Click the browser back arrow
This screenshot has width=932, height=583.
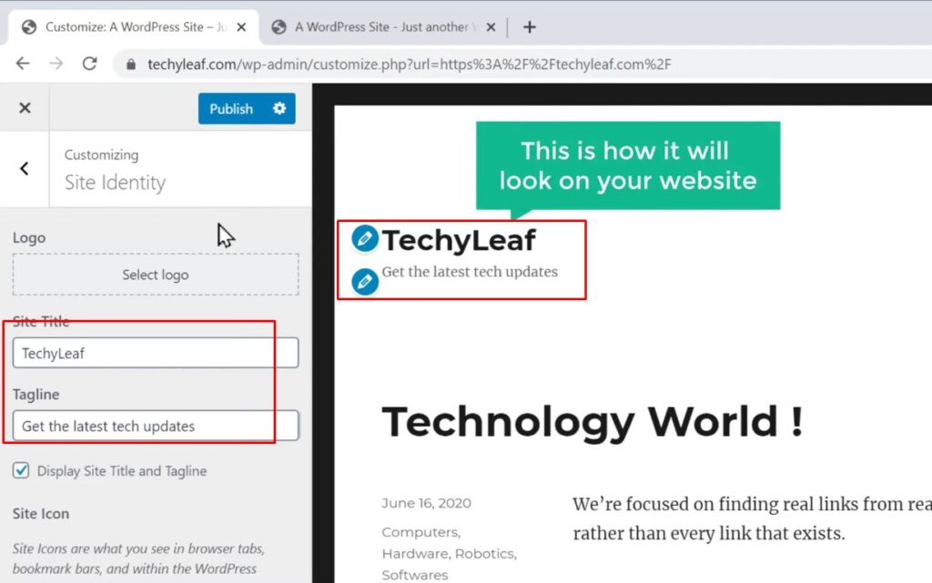[23, 64]
